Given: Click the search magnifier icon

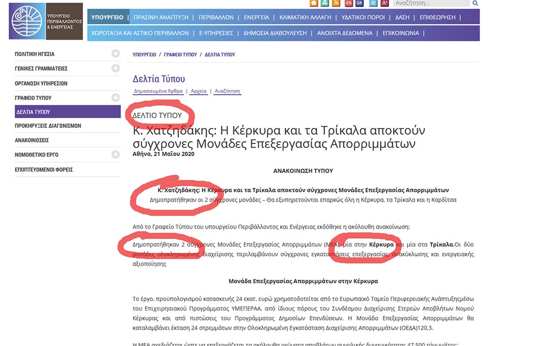Looking at the screenshot, I should point(475,3).
